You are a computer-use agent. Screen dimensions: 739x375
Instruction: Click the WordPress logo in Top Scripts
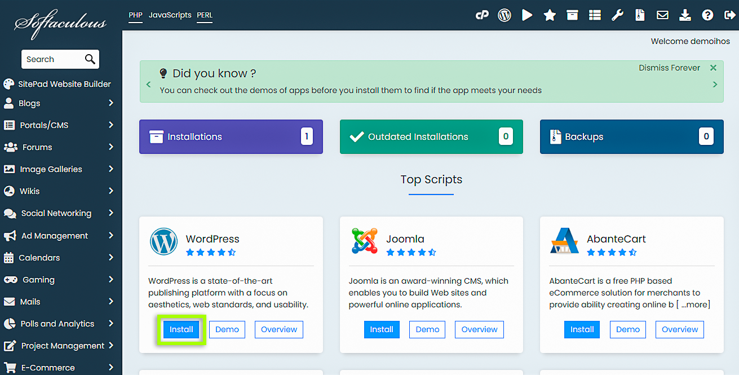[x=163, y=241]
